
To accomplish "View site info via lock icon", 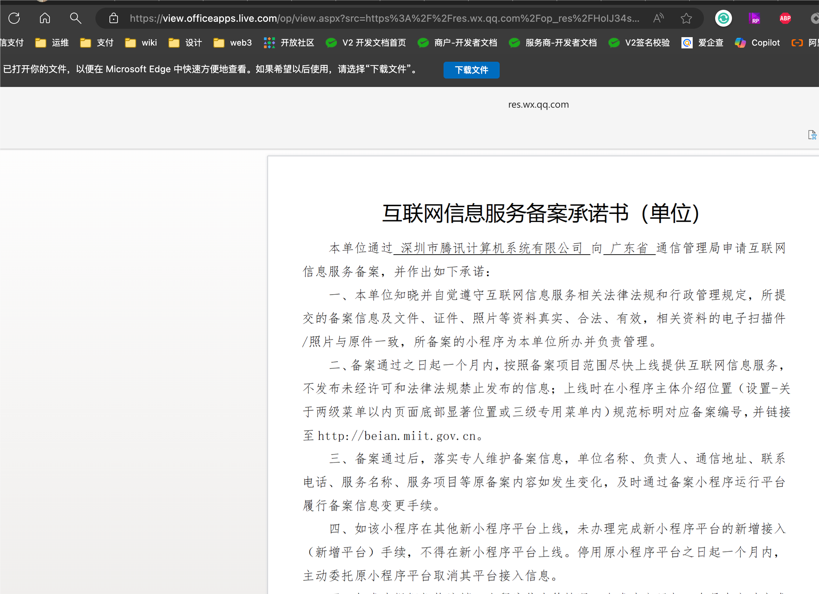I will (x=114, y=18).
